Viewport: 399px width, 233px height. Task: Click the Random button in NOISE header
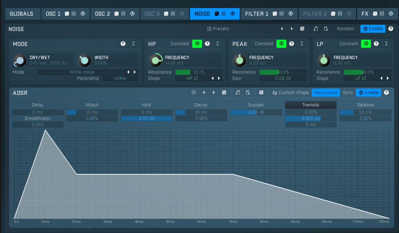345,29
